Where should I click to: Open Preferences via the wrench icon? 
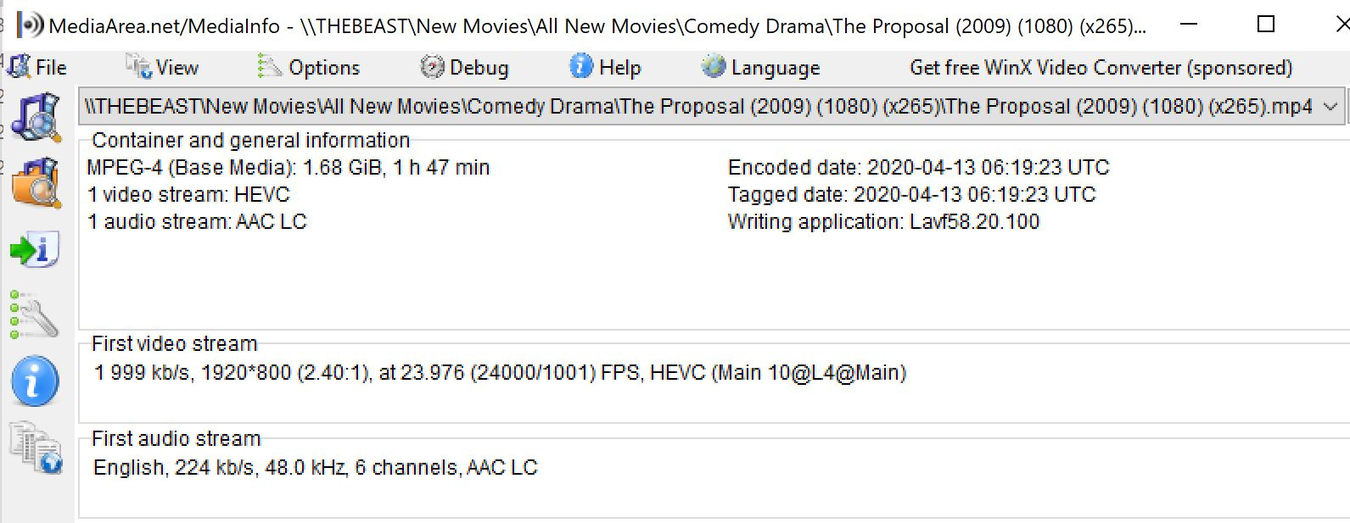pos(34,314)
